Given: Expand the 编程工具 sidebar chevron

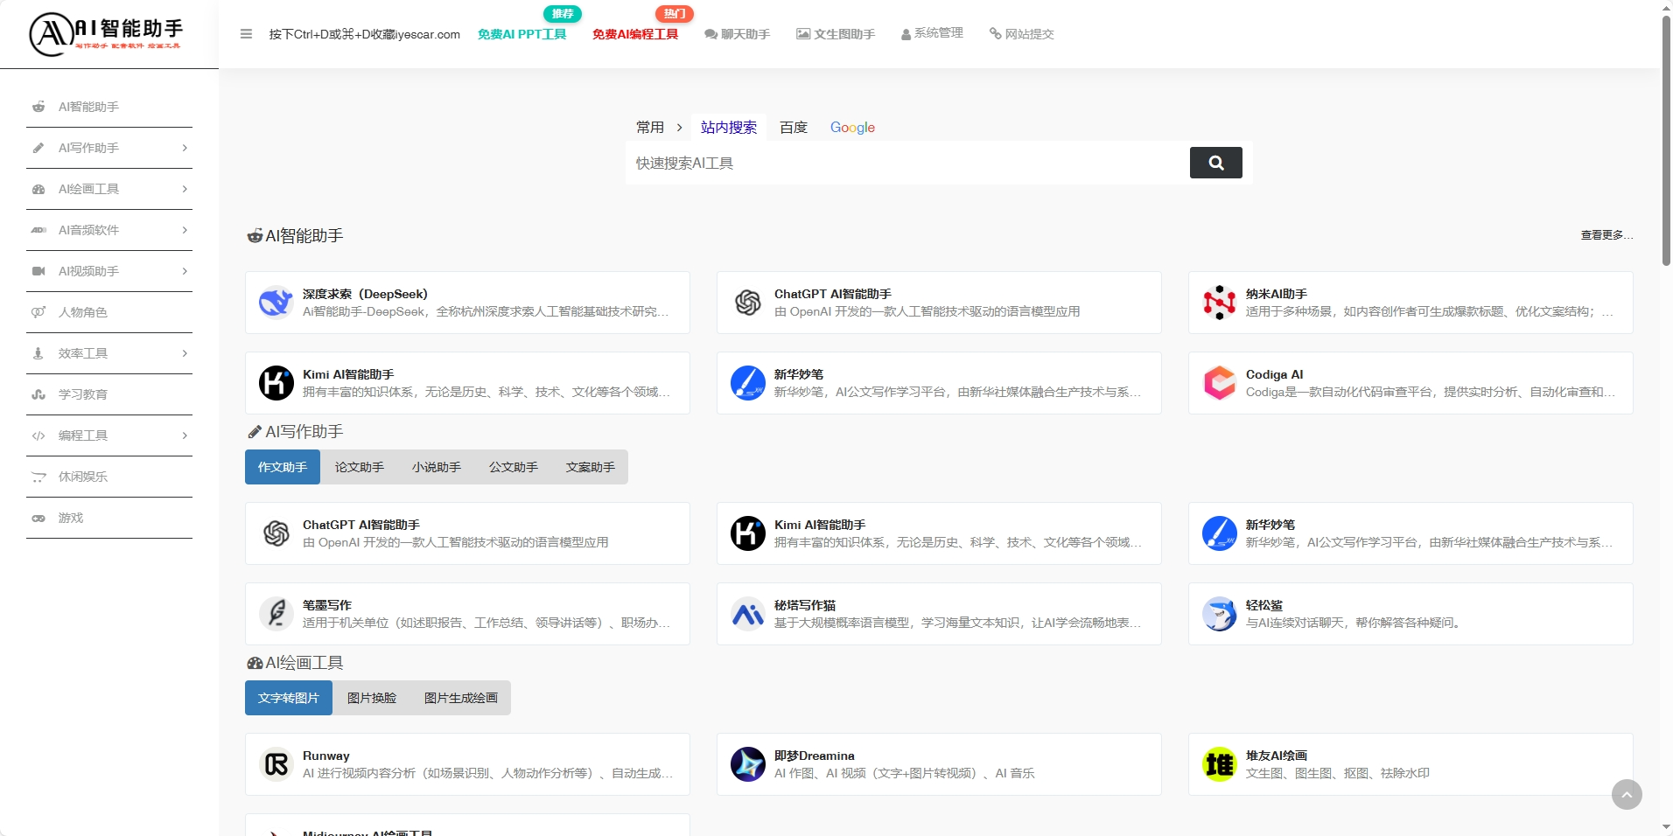Looking at the screenshot, I should click(185, 435).
